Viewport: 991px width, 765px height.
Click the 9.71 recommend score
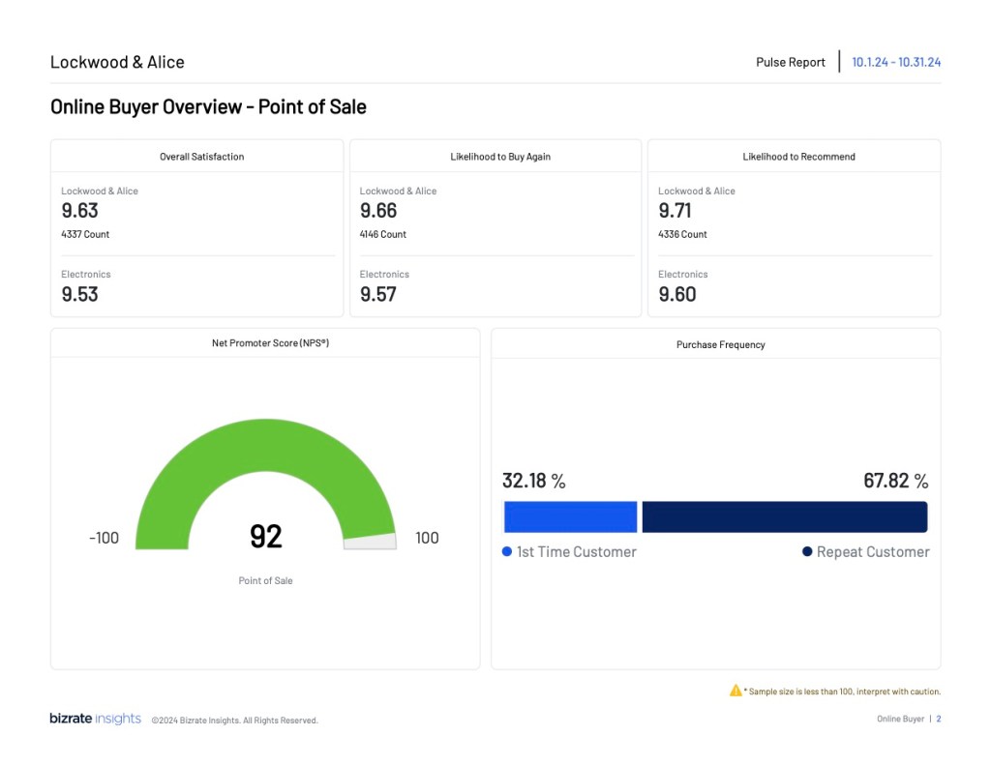(x=675, y=211)
